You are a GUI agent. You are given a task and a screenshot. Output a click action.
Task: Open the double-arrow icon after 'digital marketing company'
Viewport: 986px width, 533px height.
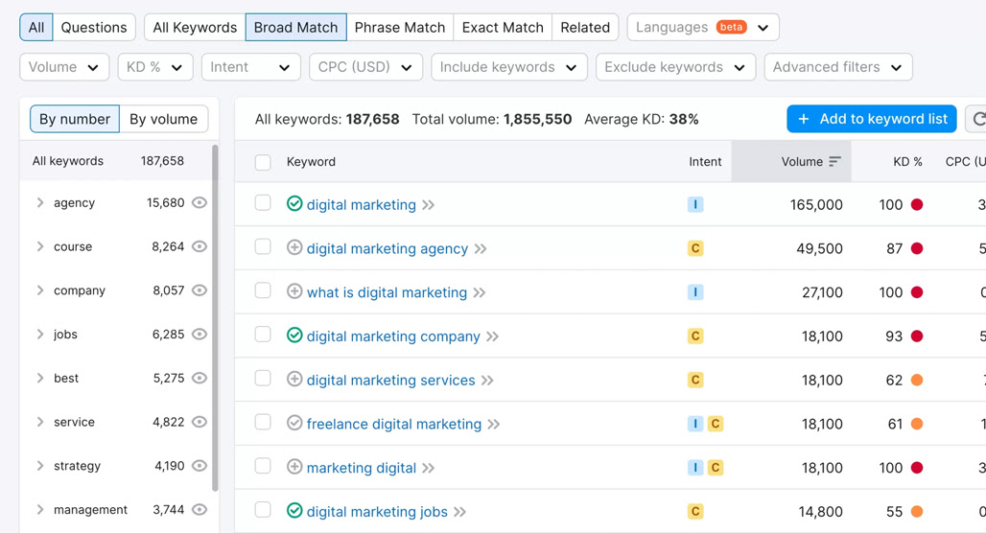492,336
